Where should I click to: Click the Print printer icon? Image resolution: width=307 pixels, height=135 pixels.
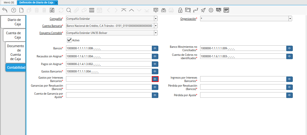(x=171, y=10)
